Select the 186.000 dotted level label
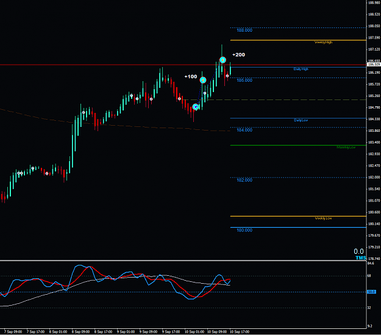Image resolution: width=381 pixels, height=335 pixels. [x=244, y=81]
